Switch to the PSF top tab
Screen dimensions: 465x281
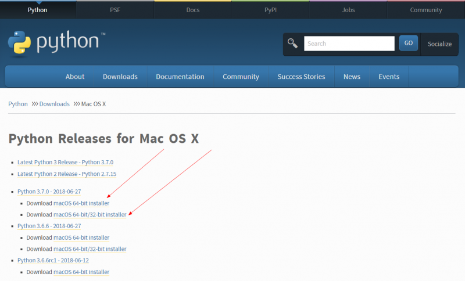(x=115, y=10)
